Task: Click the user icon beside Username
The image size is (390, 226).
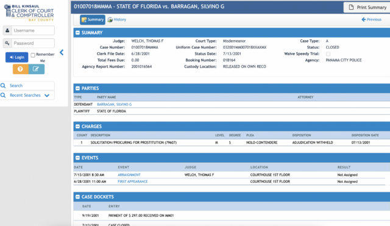Action: (x=7, y=30)
